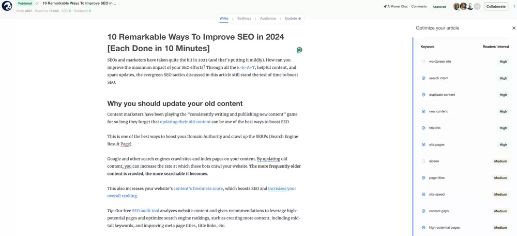
Task: Toggle the 'search intent' keyword checkmark
Action: pyautogui.click(x=423, y=78)
